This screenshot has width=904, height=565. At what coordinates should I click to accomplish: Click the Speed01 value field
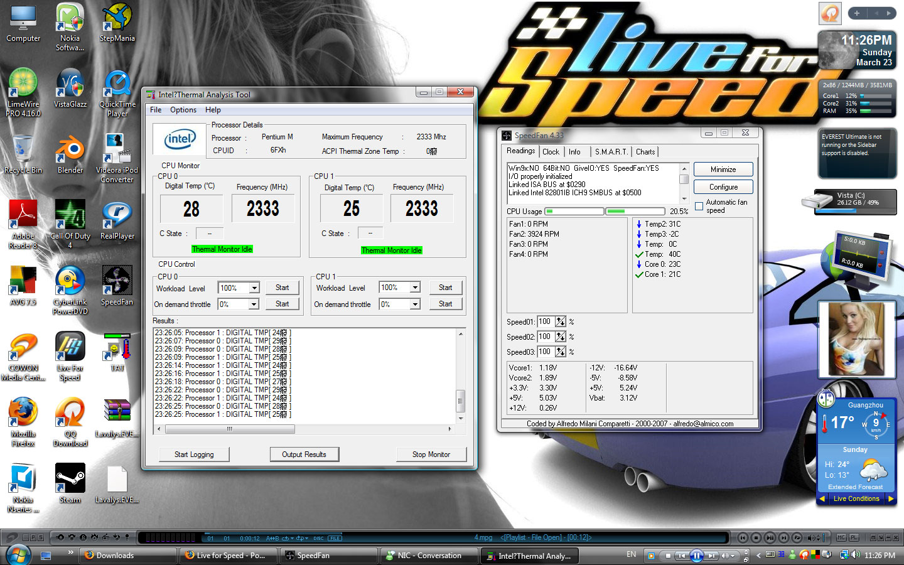click(x=545, y=321)
